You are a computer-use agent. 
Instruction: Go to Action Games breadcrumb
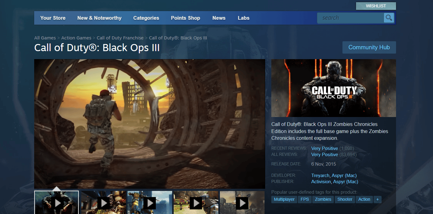76,38
